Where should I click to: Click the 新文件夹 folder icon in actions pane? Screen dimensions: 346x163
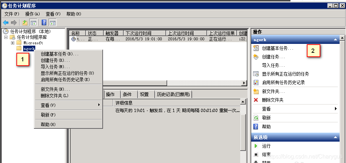[x=256, y=91]
